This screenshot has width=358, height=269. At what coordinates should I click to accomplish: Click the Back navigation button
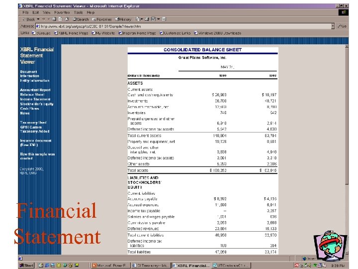pos(28,19)
